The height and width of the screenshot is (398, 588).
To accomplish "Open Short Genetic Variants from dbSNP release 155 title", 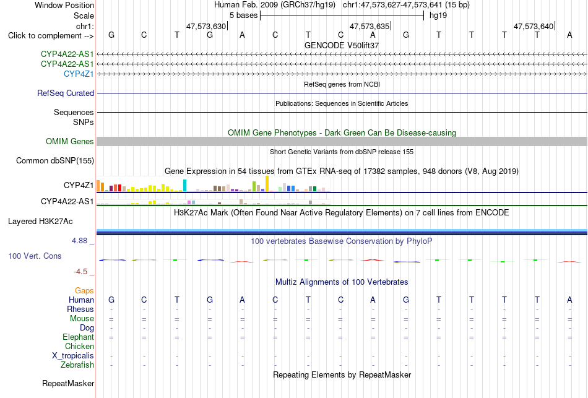I will (x=342, y=152).
